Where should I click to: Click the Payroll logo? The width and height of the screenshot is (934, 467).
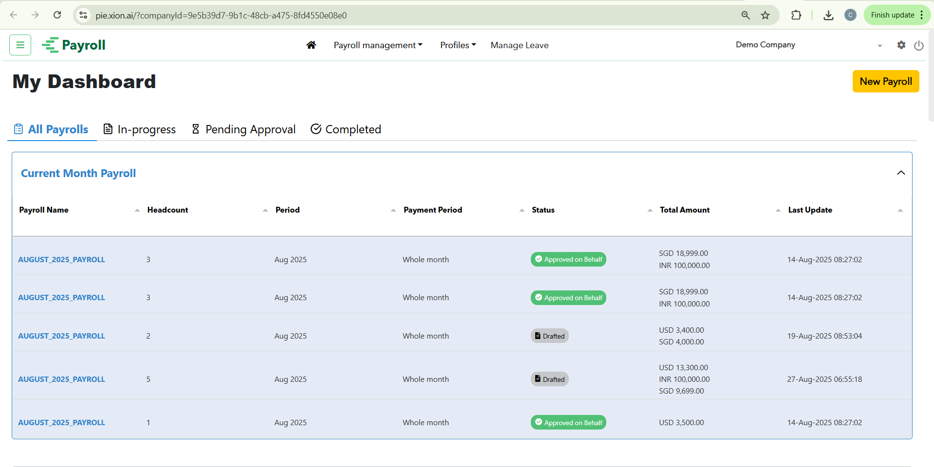[74, 45]
